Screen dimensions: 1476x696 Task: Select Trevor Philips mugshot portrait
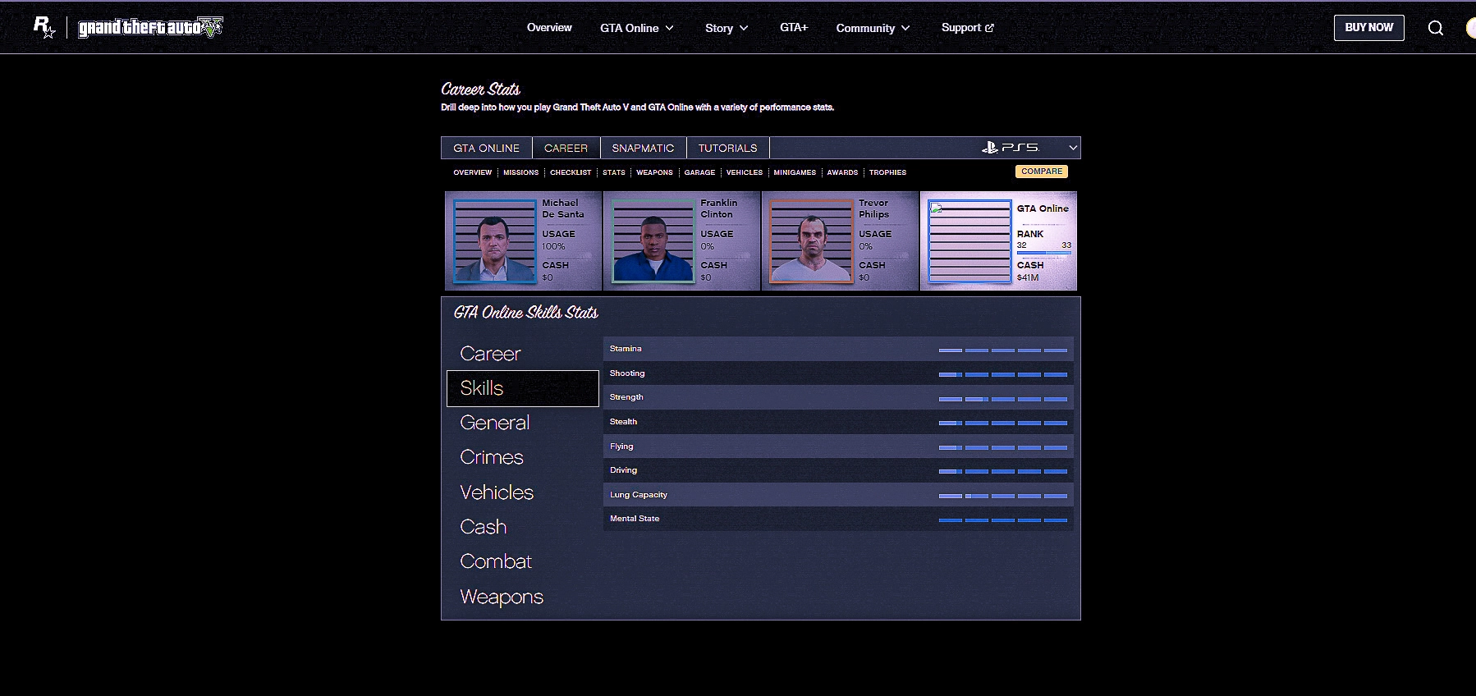tap(811, 241)
